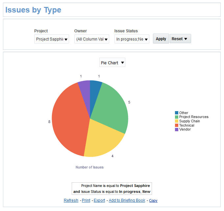The height and width of the screenshot is (211, 224).
Task: Expand the Owner dropdown
Action: (92, 39)
